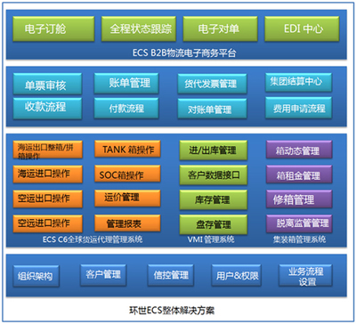Select the 单票审核 box

(47, 84)
